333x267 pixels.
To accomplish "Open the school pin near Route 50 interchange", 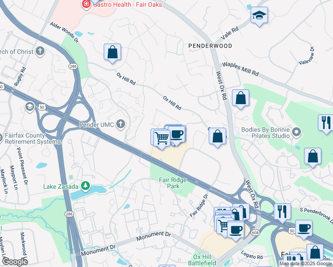I will point(30,107).
